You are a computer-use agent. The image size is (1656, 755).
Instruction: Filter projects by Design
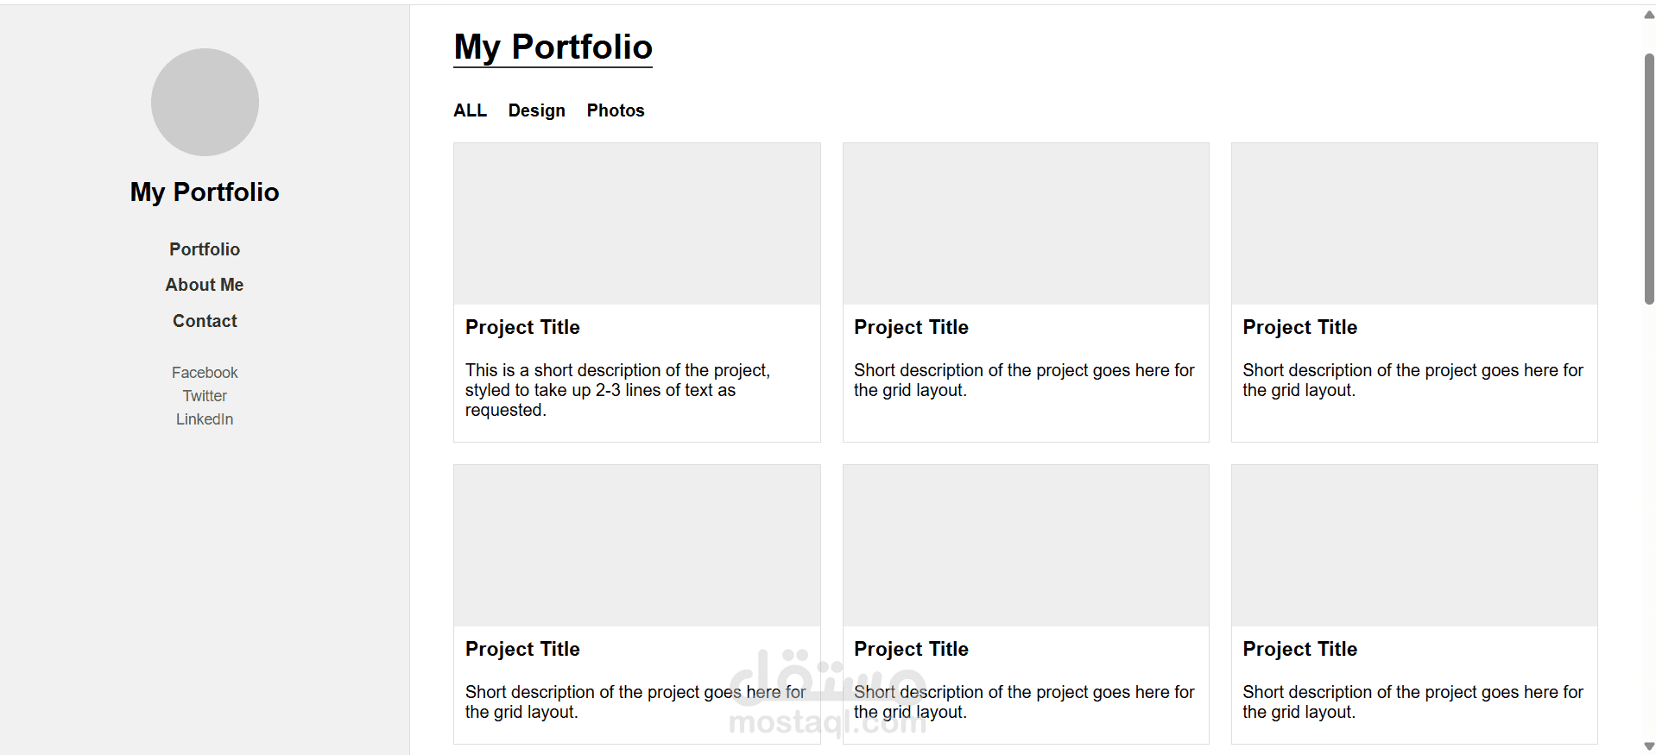536,110
